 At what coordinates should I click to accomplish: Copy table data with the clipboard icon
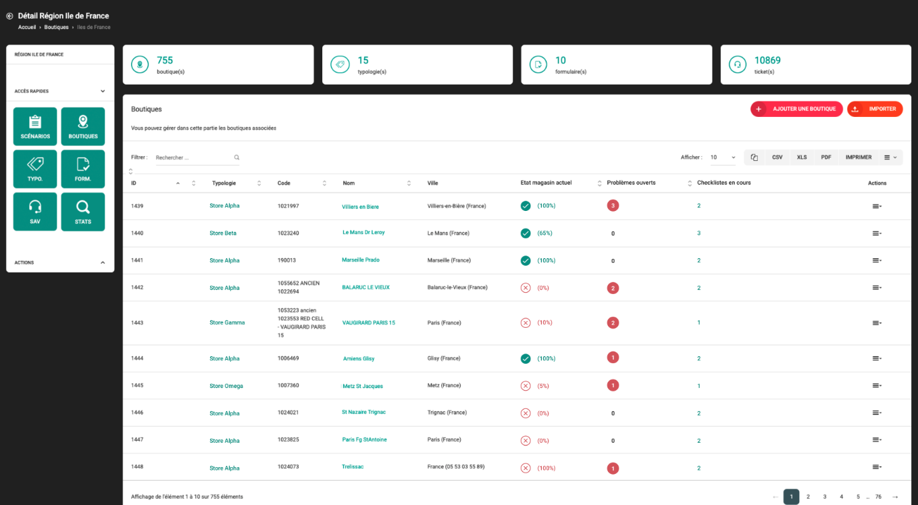click(754, 156)
